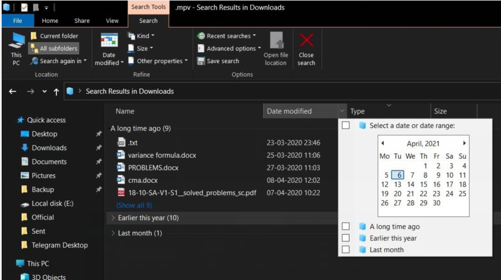Open Documents in Quick access
Viewport: 501px width, 280px height.
44,162
